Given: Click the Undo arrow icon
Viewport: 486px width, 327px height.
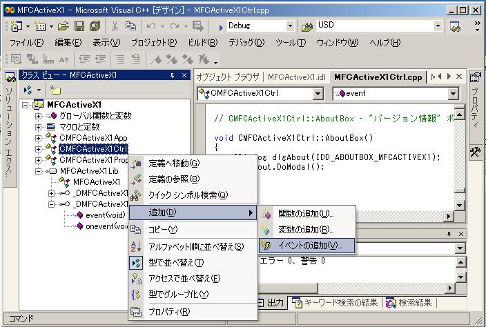Looking at the screenshot, I should (151, 27).
